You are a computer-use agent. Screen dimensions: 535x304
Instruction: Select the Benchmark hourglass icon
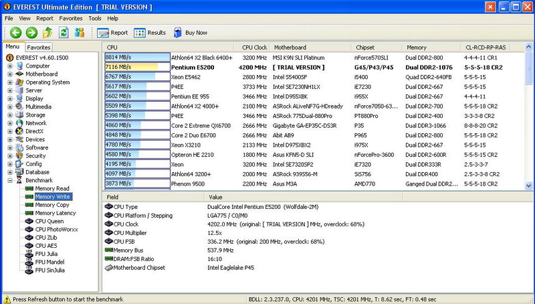point(20,180)
